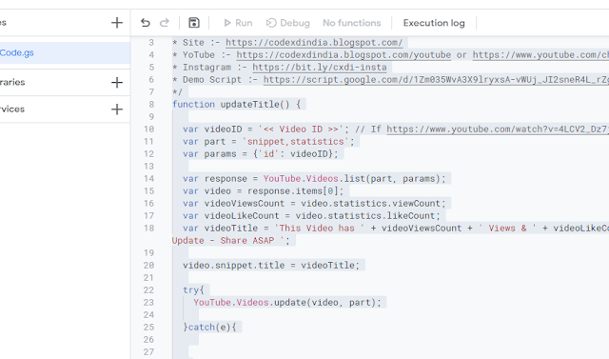Open the bit.ly/cxdi-insta link
609x359 pixels.
point(320,68)
